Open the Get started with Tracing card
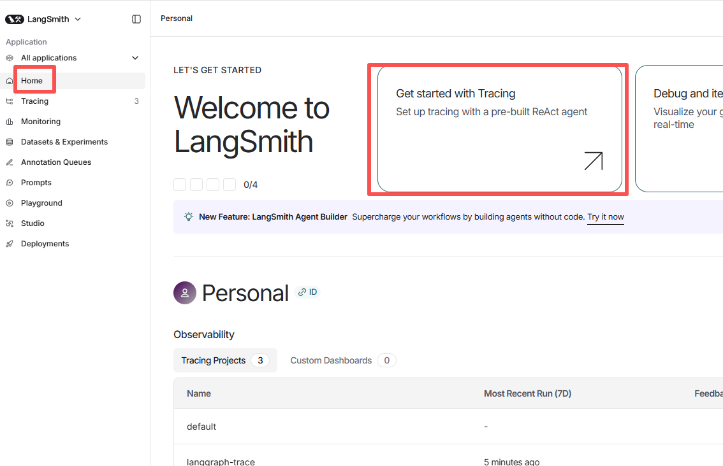Screen dimensions: 723x466 tap(500, 129)
